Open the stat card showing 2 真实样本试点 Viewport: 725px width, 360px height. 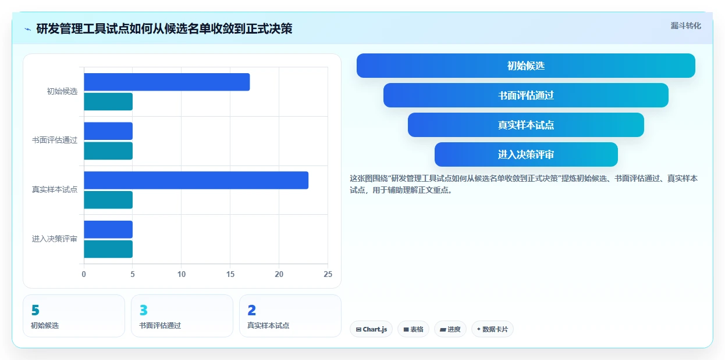click(x=290, y=316)
